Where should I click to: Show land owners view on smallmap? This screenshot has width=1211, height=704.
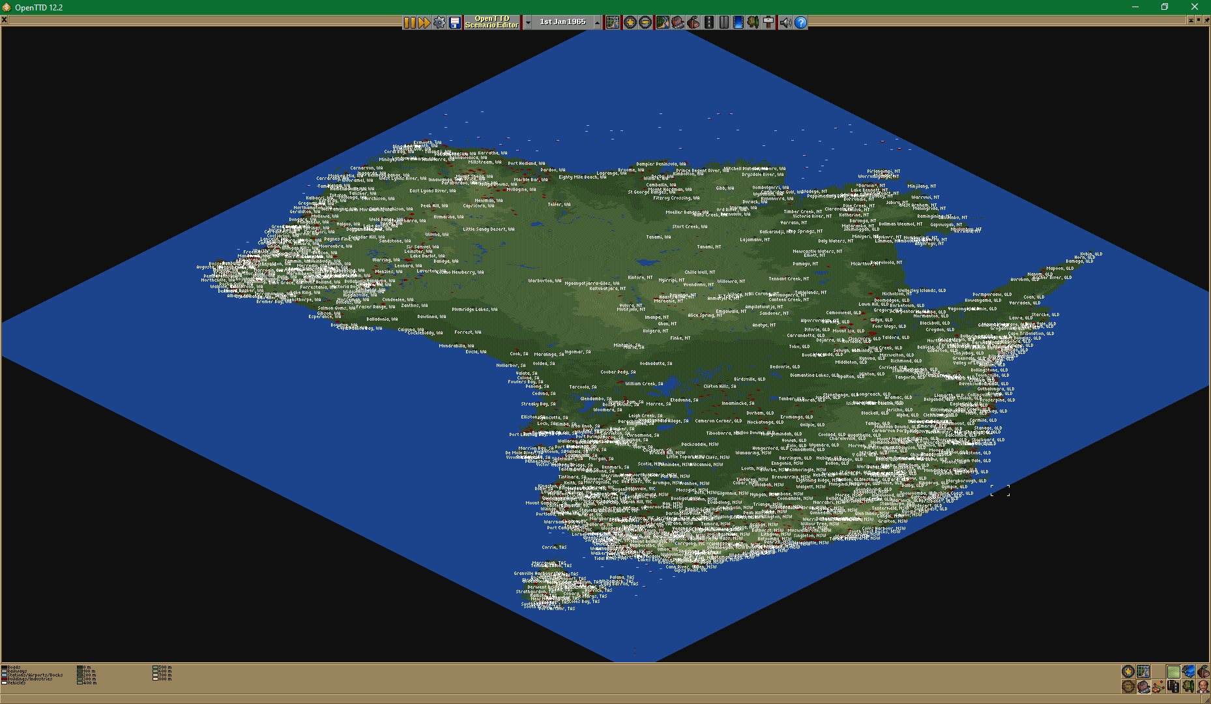(x=1203, y=687)
